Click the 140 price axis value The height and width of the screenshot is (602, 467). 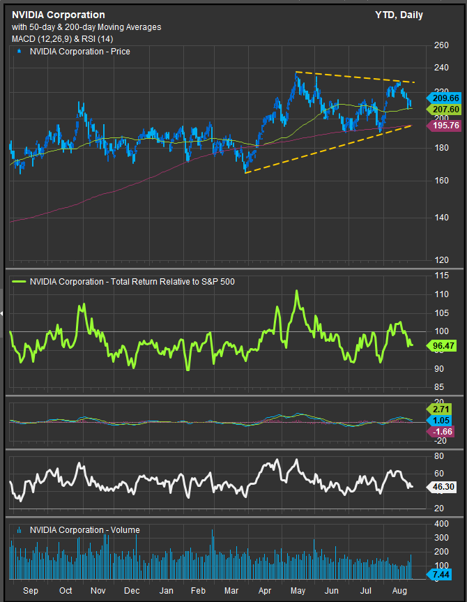(441, 218)
